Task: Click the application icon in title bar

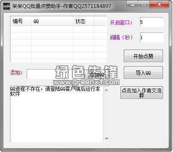Action: pos(7,6)
